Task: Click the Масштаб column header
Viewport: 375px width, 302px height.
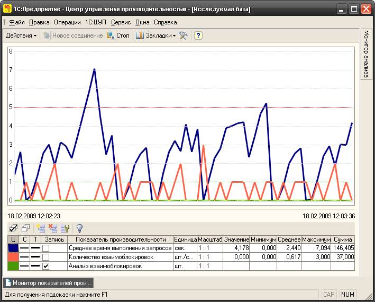Action: [x=210, y=239]
